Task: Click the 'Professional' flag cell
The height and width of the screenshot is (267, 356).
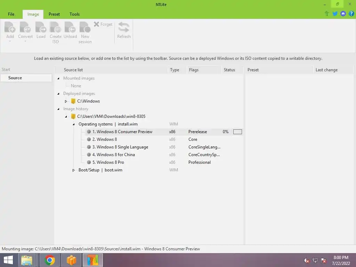Action: pyautogui.click(x=199, y=162)
